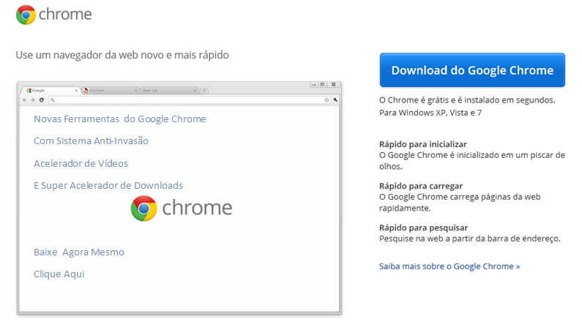Screen dimensions: 582x330
Task: Select the Google tab in mockup browser
Action: click(x=51, y=90)
